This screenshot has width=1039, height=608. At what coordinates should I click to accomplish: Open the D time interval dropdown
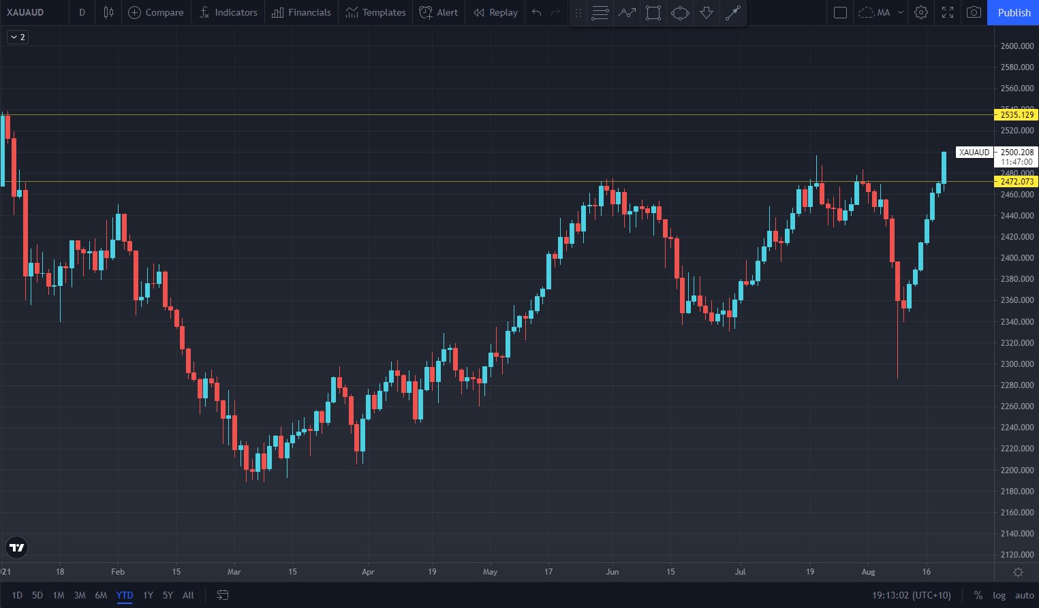click(82, 12)
